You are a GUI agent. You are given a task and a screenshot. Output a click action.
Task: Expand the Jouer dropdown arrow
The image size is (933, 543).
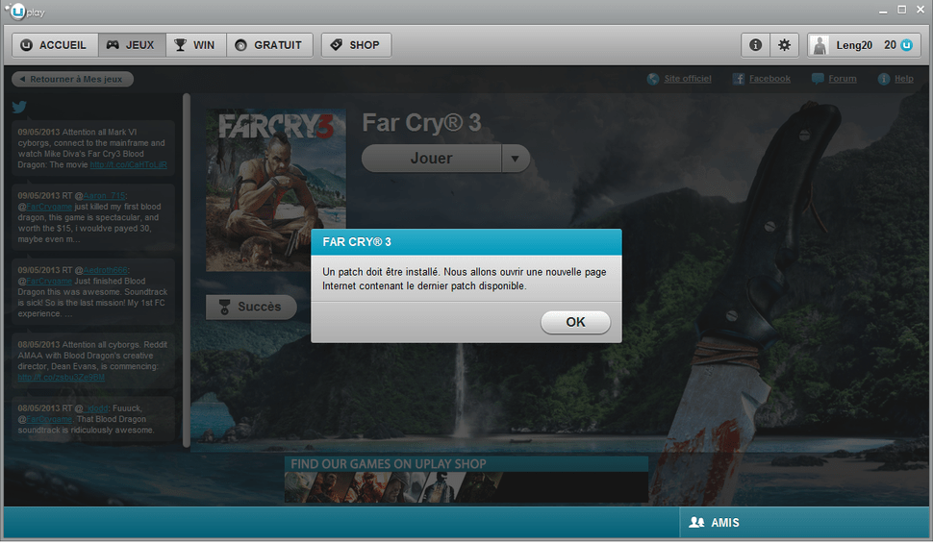pos(516,159)
